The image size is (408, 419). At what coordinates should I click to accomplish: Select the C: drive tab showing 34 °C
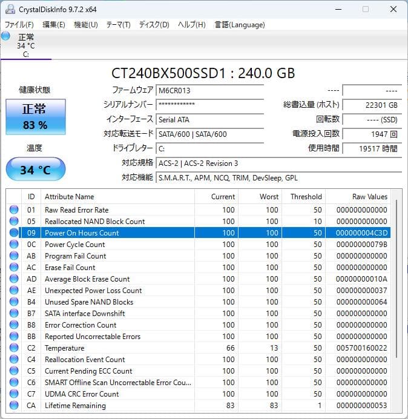coord(26,45)
